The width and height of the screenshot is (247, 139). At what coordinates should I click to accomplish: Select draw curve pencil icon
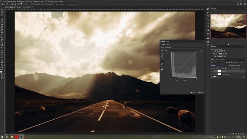click(162, 64)
